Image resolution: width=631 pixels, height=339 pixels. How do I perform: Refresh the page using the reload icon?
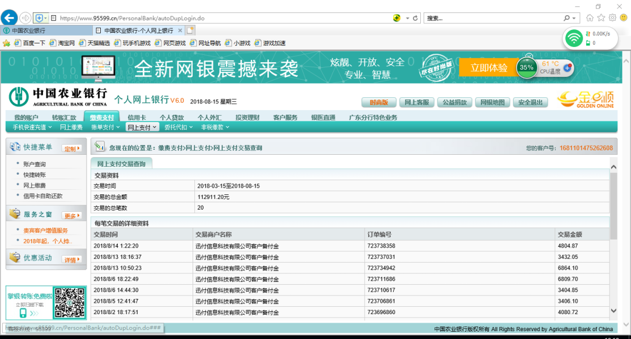(x=415, y=18)
